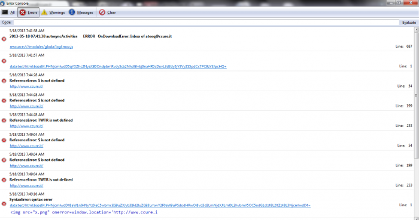Image resolution: width=419 pixels, height=220 pixels.
Task: Show informational Messages filter
Action: click(x=81, y=13)
